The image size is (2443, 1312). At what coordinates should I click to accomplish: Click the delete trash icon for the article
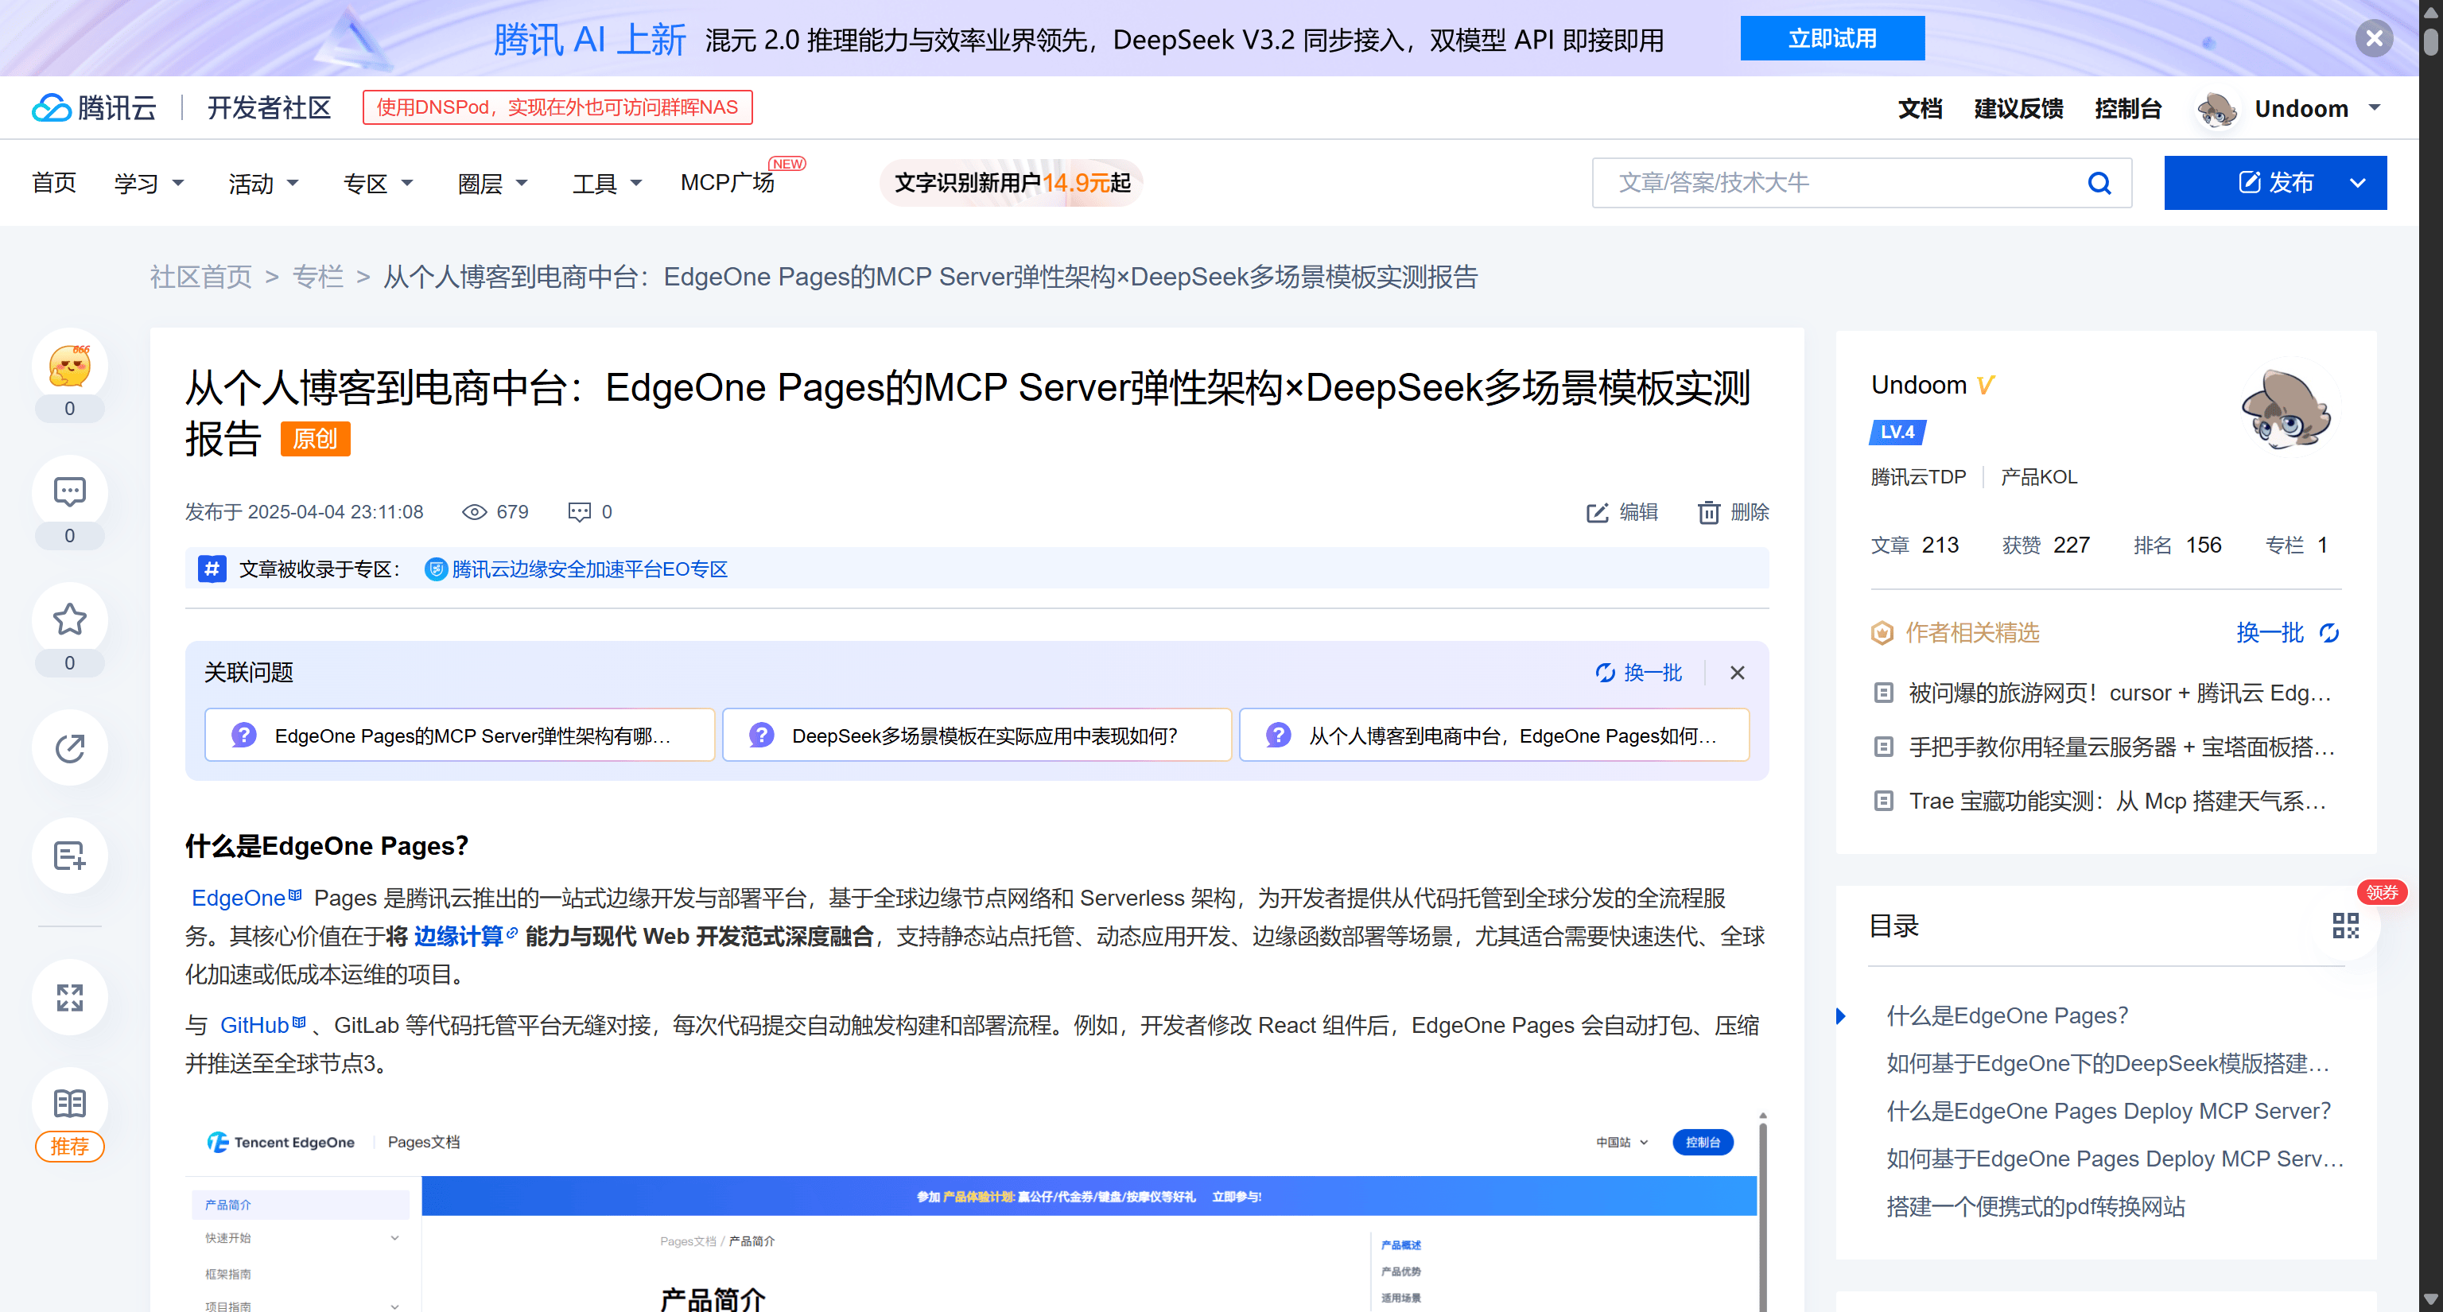click(x=1708, y=512)
